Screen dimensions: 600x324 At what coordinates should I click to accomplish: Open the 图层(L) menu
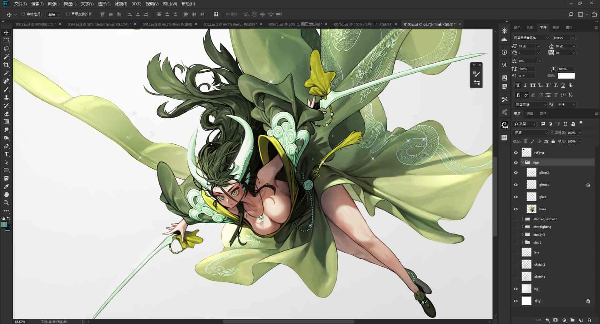coord(70,4)
